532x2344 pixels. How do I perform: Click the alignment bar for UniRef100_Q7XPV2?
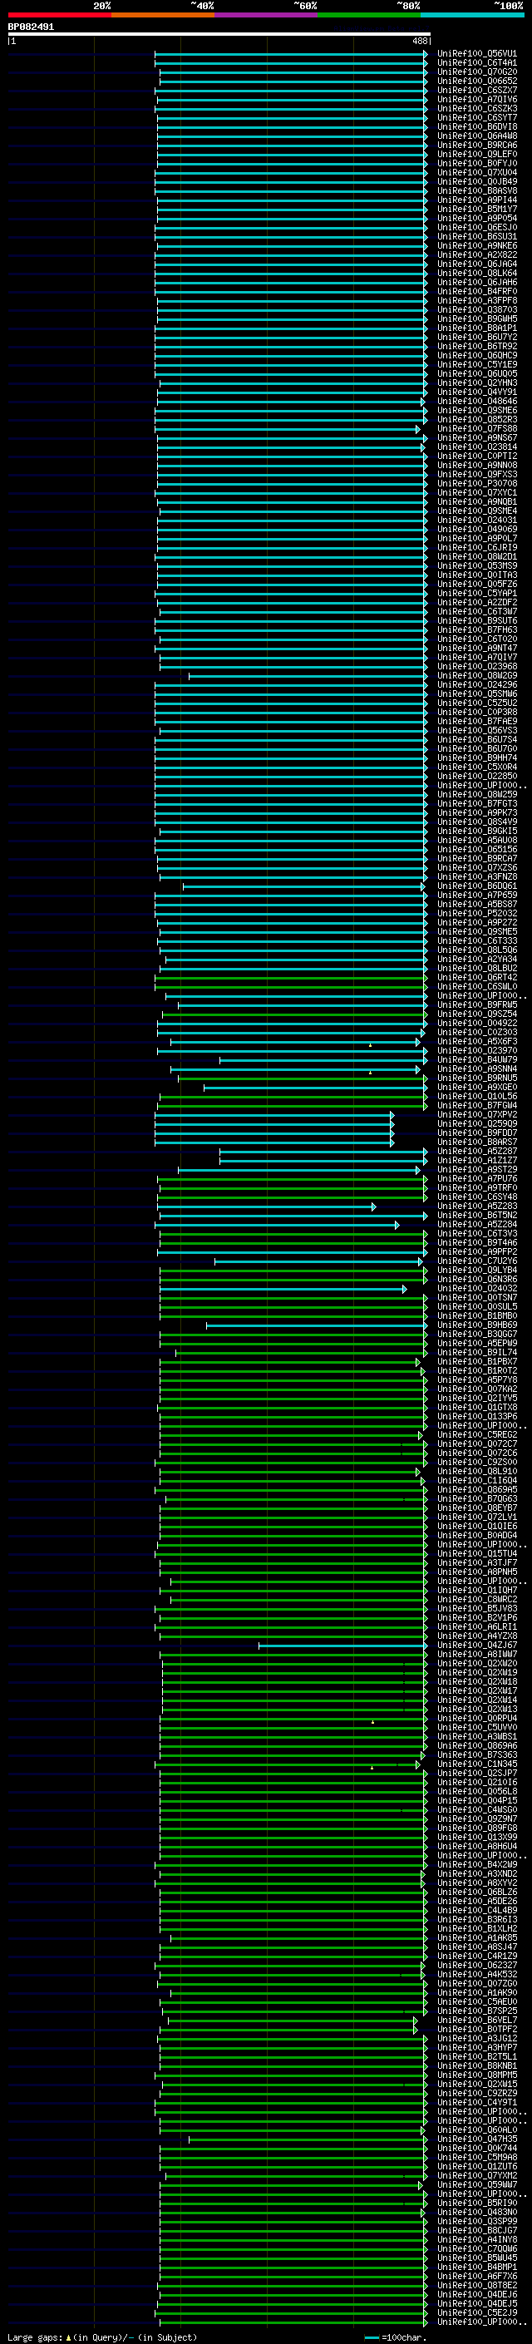point(273,1115)
